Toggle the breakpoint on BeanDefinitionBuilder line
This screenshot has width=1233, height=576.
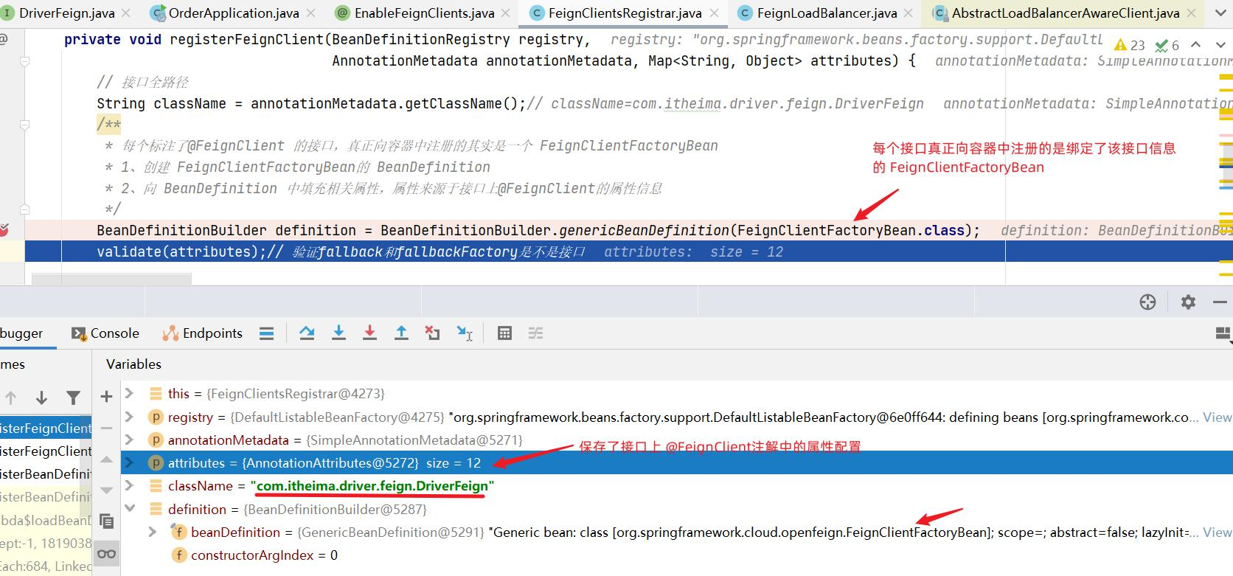coord(4,230)
